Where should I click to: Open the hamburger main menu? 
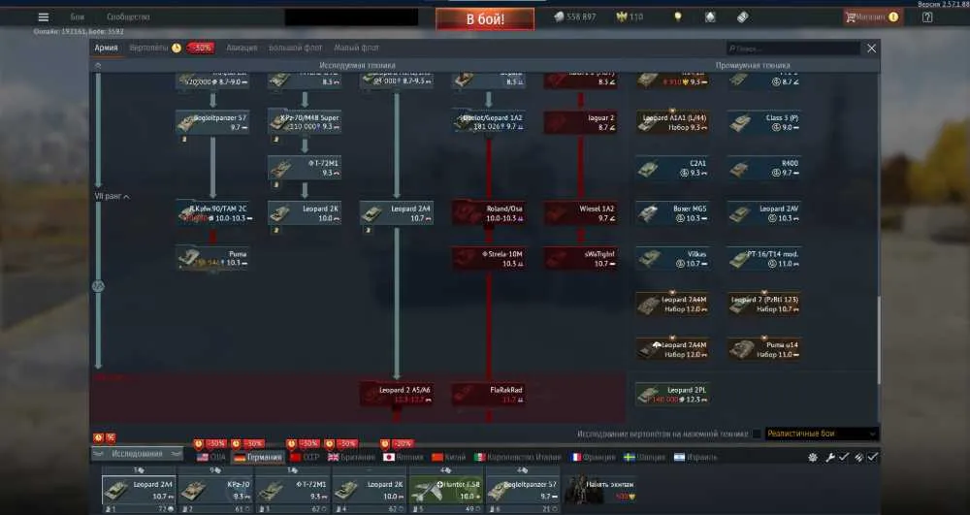click(x=44, y=17)
